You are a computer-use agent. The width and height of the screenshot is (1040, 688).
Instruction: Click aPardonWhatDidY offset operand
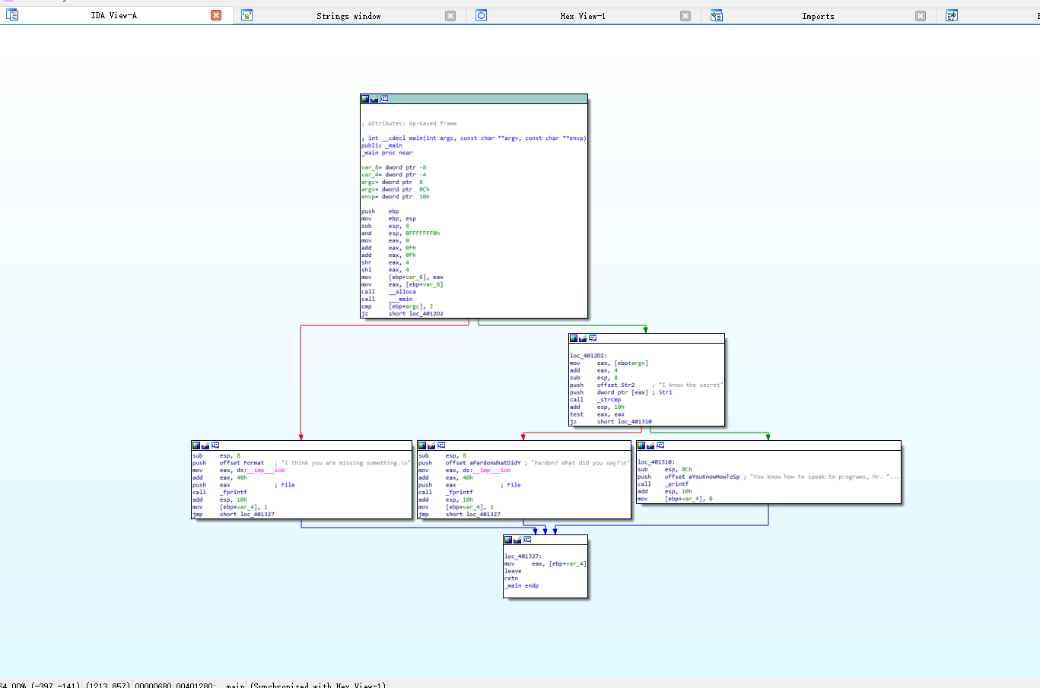pyautogui.click(x=494, y=463)
